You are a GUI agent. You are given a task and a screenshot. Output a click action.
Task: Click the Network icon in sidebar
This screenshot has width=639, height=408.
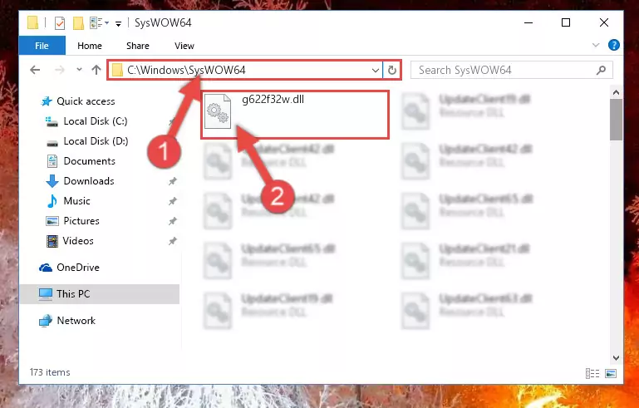pos(46,321)
